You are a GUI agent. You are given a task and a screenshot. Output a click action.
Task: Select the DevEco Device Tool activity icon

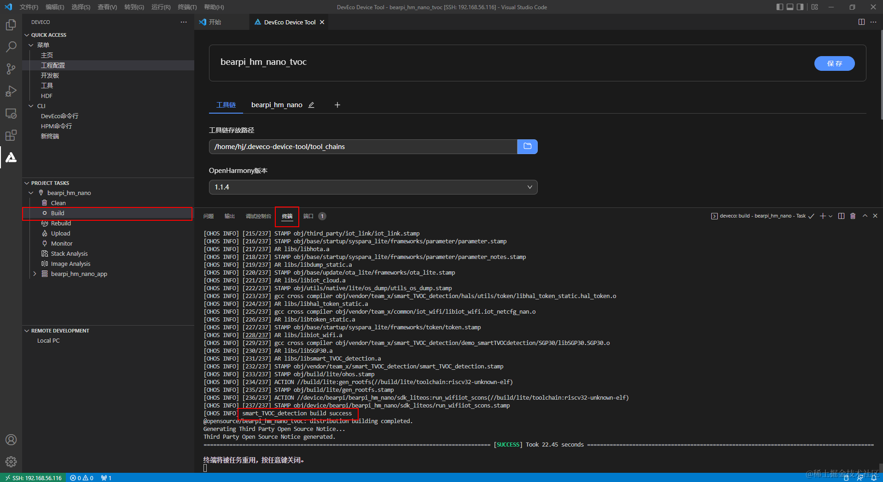pos(11,157)
